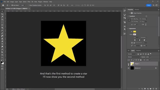Click the Home icon in options bar
Screen dimensions: 160x90
click(x=3, y=5)
